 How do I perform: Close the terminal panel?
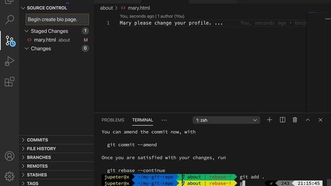click(321, 120)
